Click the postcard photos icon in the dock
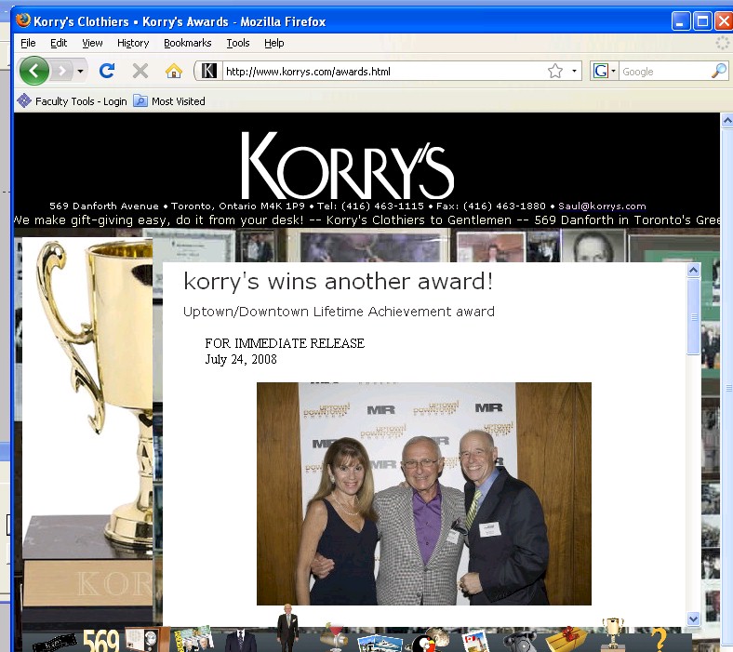 [380, 643]
